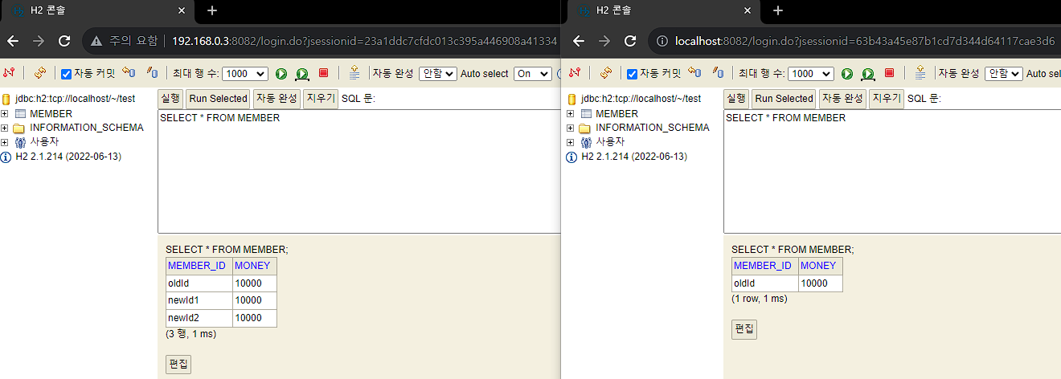Click the database icon beside jdbc URL in right console

572,100
